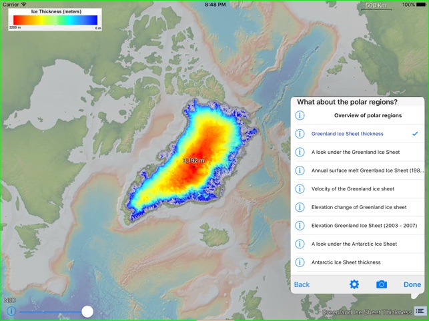Open settings gear in popup toolbar
The image size is (429, 321).
click(x=354, y=284)
